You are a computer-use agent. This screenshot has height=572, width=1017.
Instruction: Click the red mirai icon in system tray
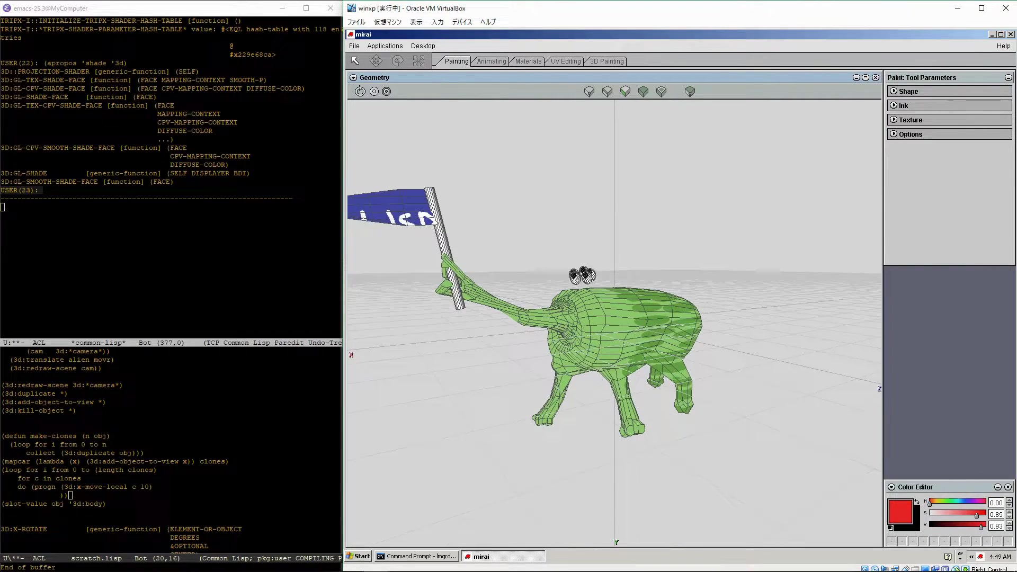pos(980,557)
